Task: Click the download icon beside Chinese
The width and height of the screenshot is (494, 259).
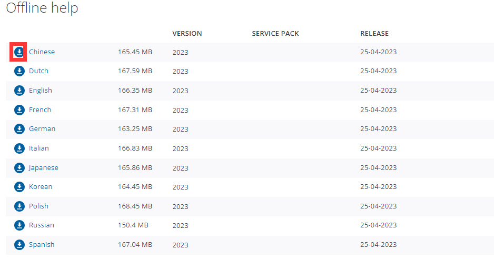Action: click(19, 52)
